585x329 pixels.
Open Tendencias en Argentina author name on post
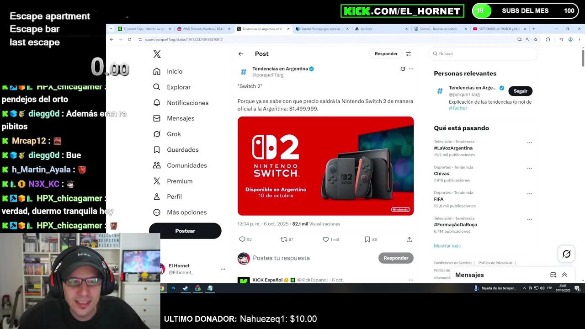(x=280, y=69)
